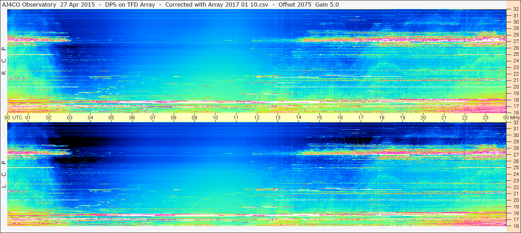Select hour 21 on the UTC axis

point(444,118)
